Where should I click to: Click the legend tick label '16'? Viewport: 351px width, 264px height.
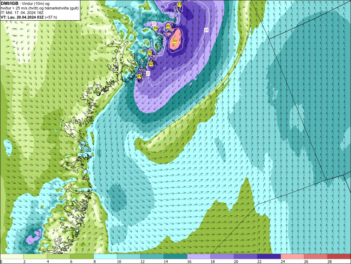tap(189, 262)
